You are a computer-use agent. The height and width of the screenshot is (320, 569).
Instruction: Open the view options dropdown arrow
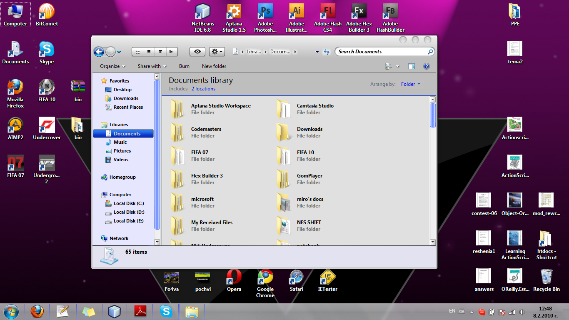[x=398, y=66]
